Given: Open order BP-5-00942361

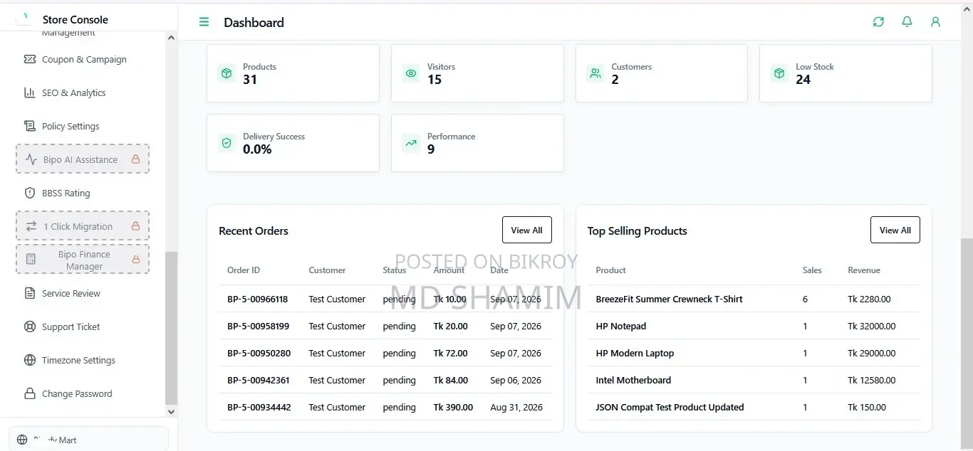Looking at the screenshot, I should tap(258, 381).
